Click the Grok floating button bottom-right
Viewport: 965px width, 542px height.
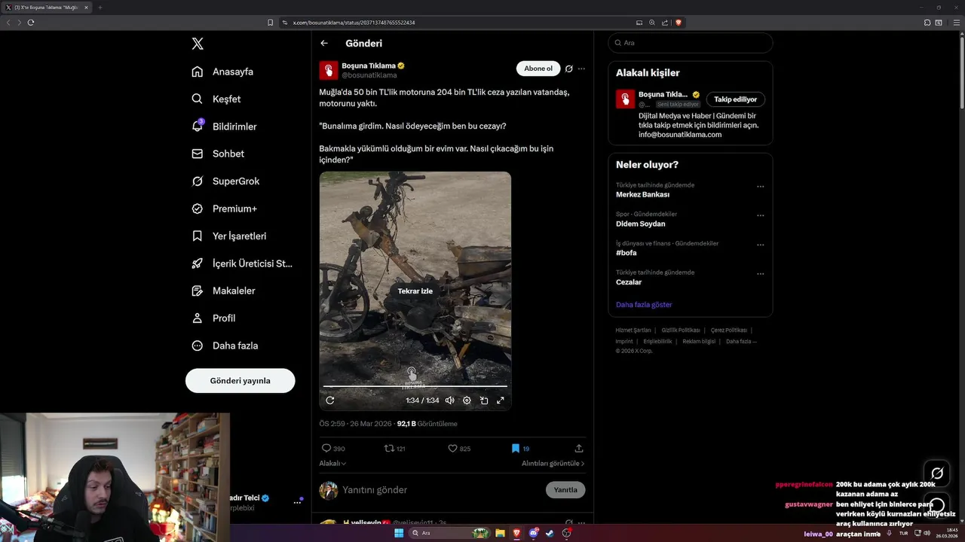(937, 473)
